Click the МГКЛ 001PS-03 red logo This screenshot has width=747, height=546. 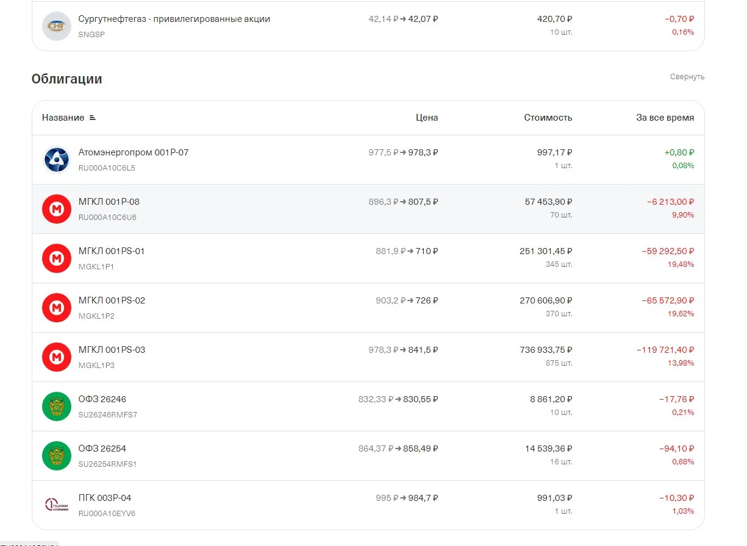tap(57, 357)
